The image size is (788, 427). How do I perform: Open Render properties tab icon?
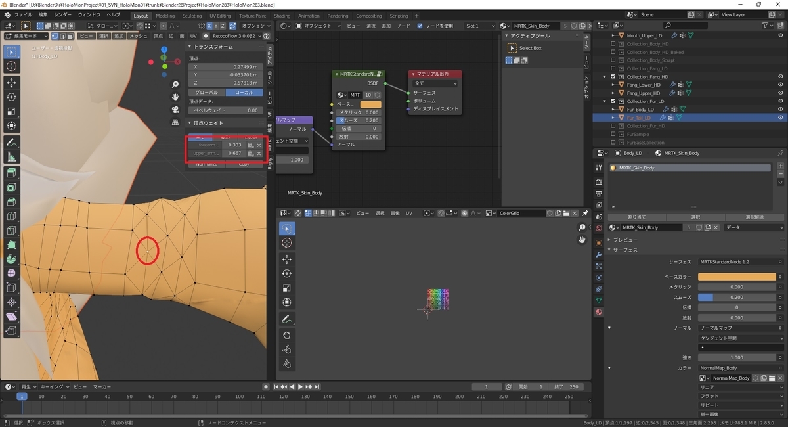click(x=598, y=181)
